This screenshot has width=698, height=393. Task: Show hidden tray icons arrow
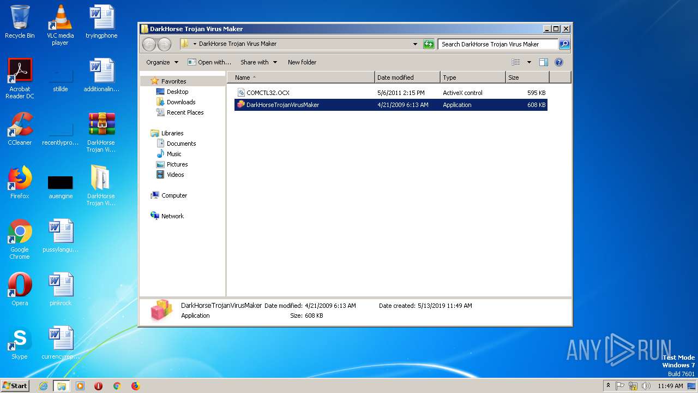pyautogui.click(x=609, y=385)
